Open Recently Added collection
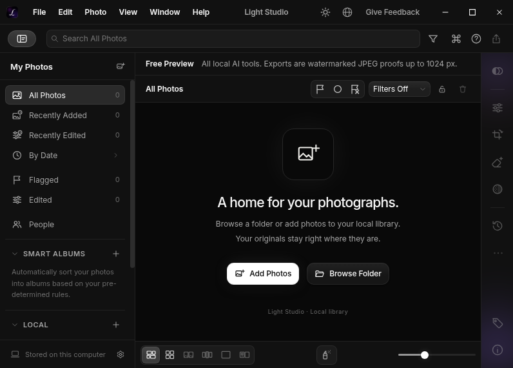 (65, 116)
